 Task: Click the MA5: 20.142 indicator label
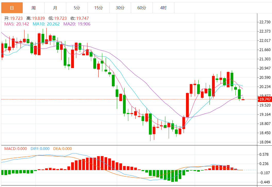[17, 24]
